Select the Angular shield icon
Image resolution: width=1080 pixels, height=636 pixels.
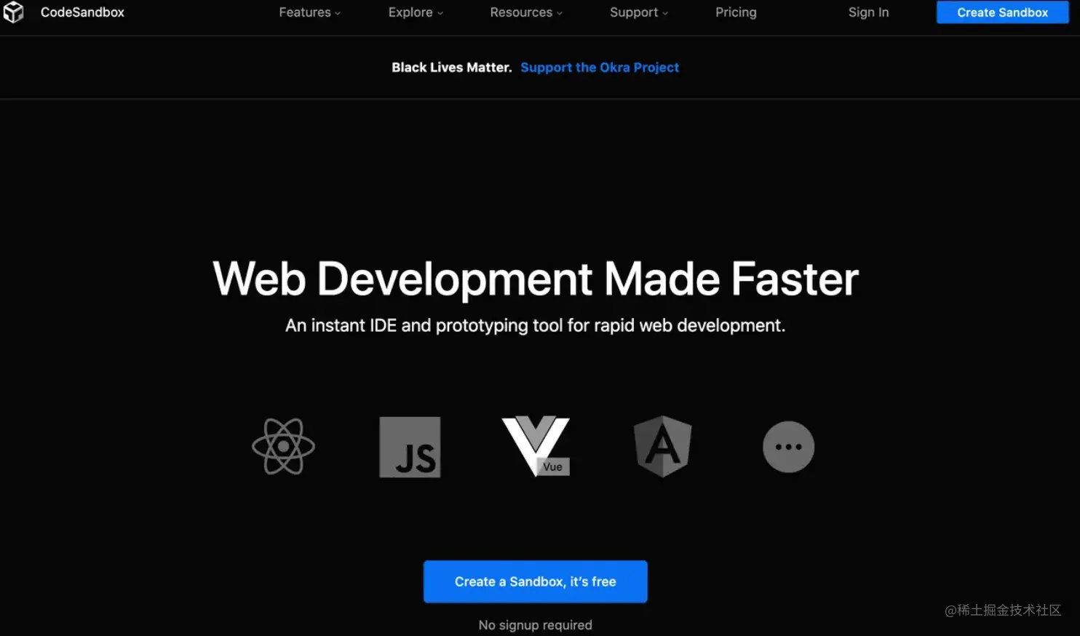(662, 446)
